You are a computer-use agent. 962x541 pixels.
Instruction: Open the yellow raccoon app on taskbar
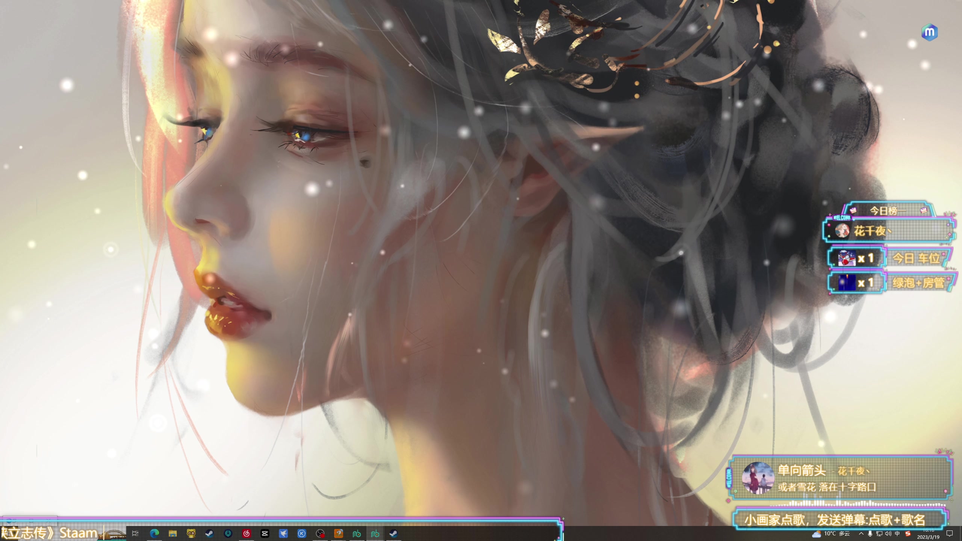[x=191, y=533]
